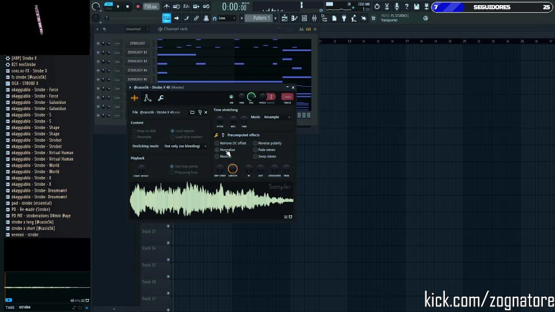The image size is (555, 312).
Task: Select the draw pencil toolbar mode
Action: [x=186, y=18]
